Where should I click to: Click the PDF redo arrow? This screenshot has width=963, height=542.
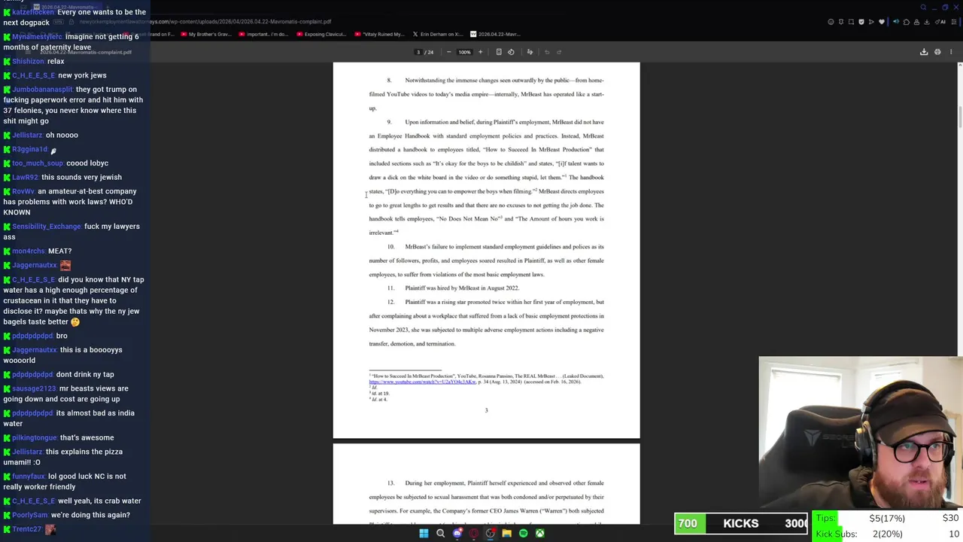click(x=559, y=52)
